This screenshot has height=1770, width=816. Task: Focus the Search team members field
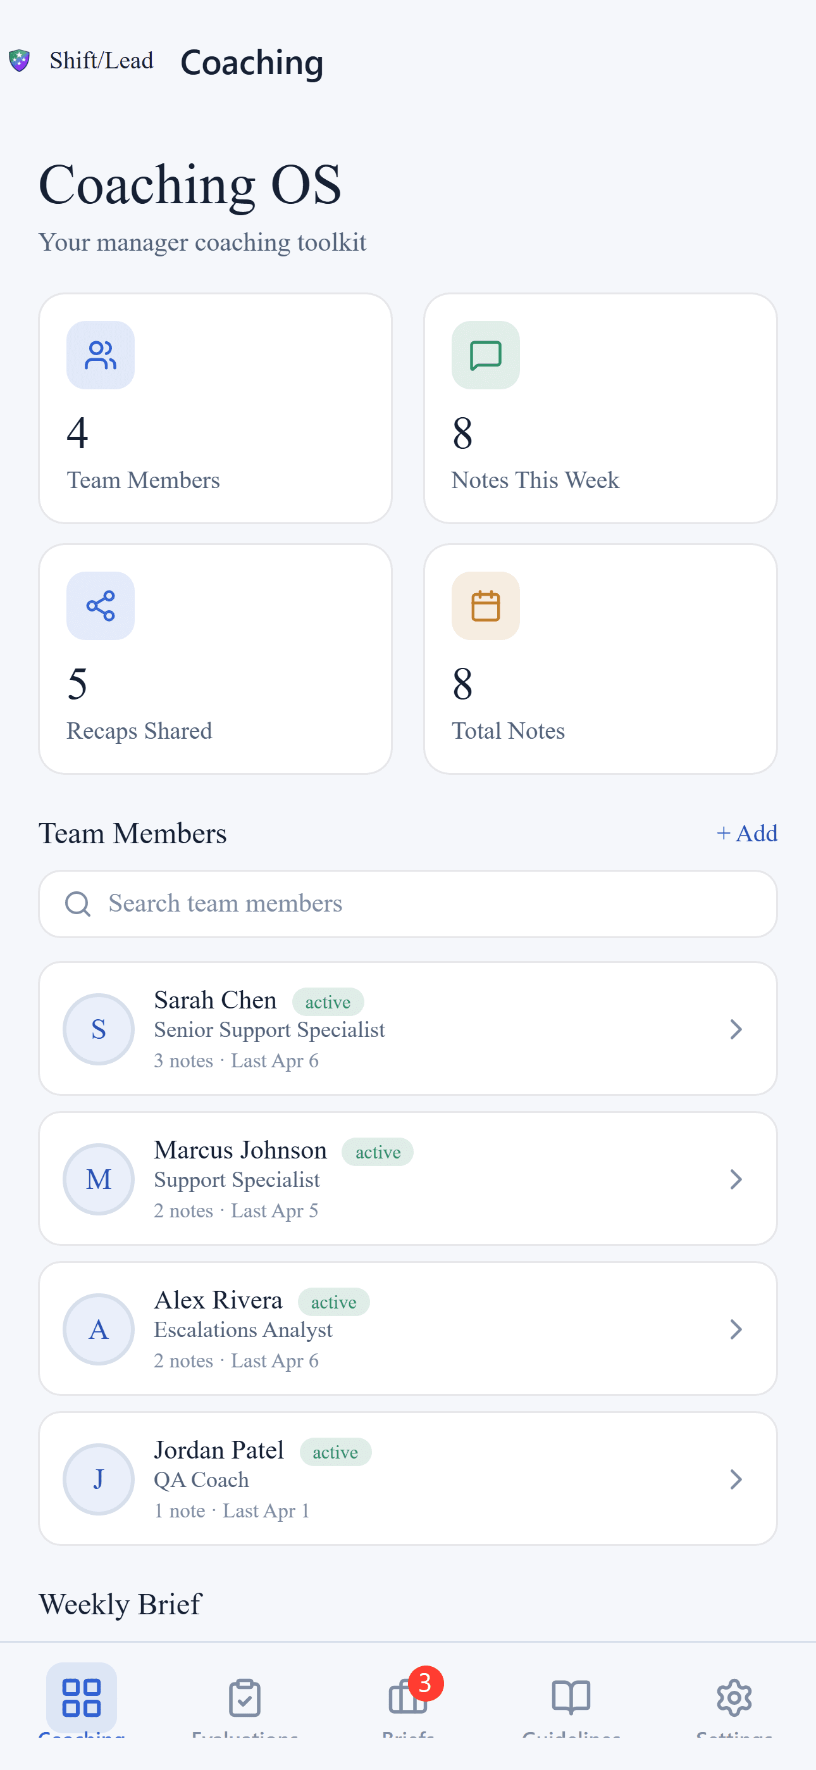(408, 904)
